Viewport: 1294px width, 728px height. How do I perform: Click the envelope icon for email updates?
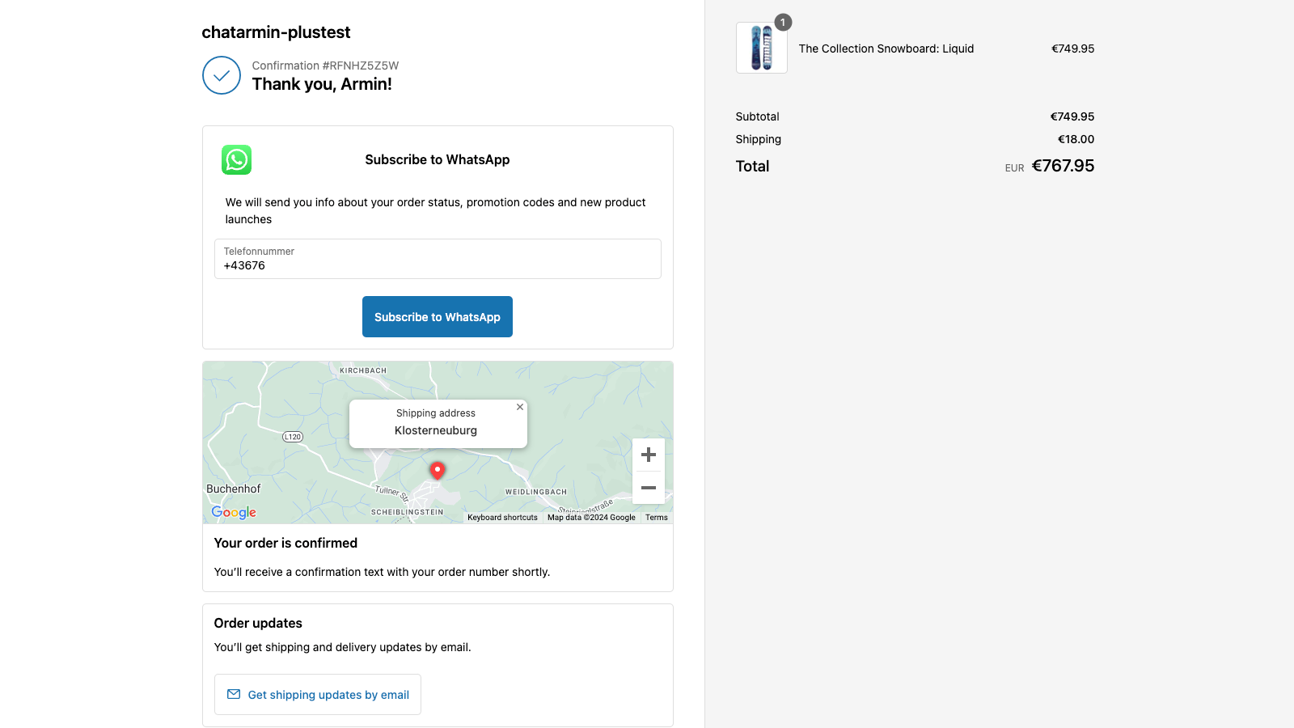[234, 694]
